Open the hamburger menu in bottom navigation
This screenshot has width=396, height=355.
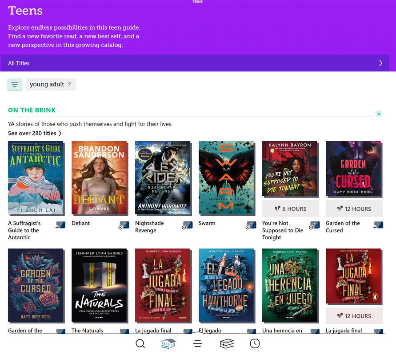coord(197,343)
